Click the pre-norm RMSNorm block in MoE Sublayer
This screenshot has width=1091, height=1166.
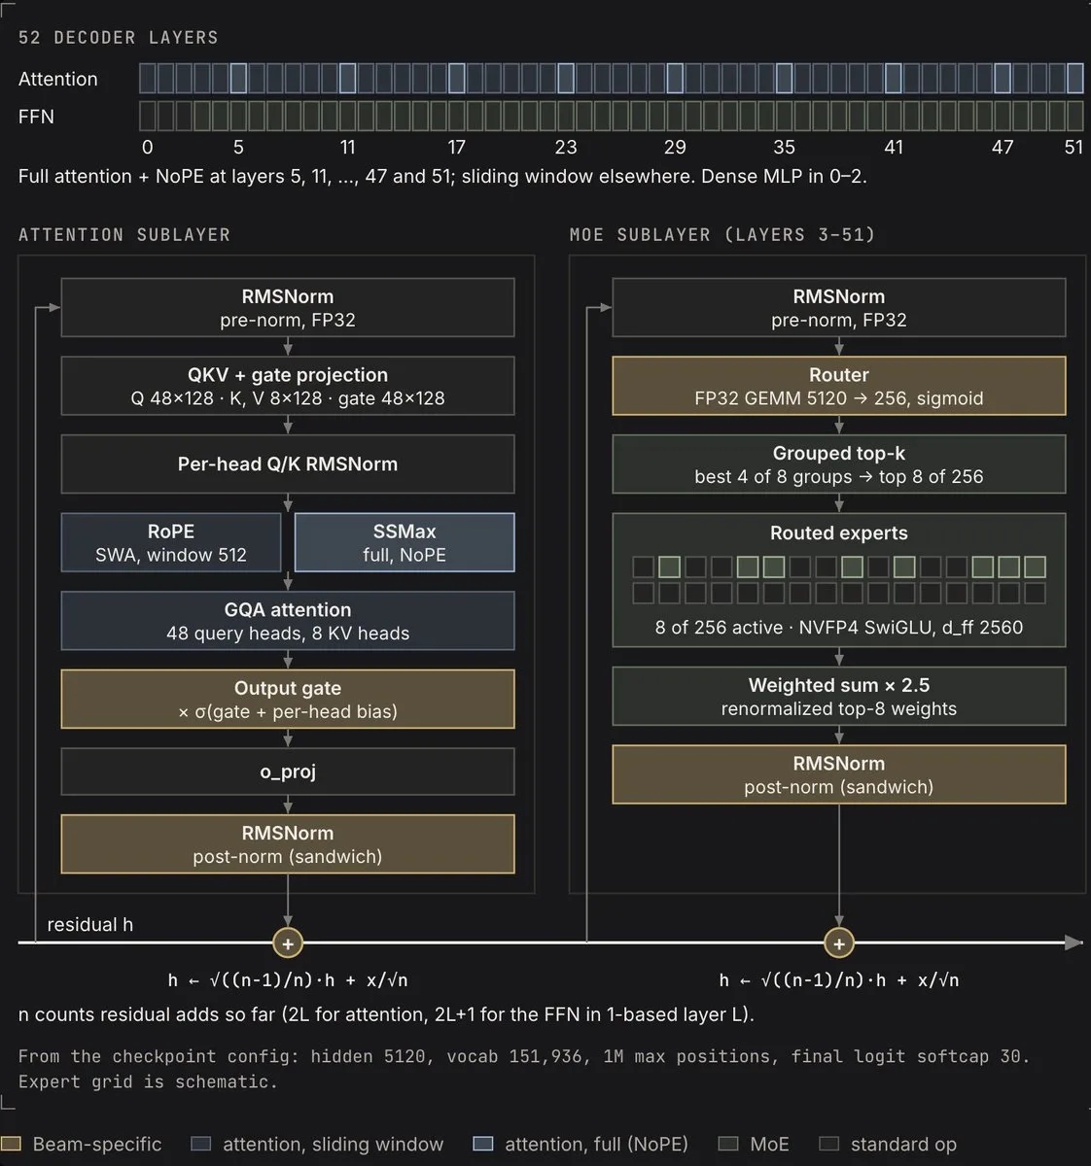pos(839,308)
